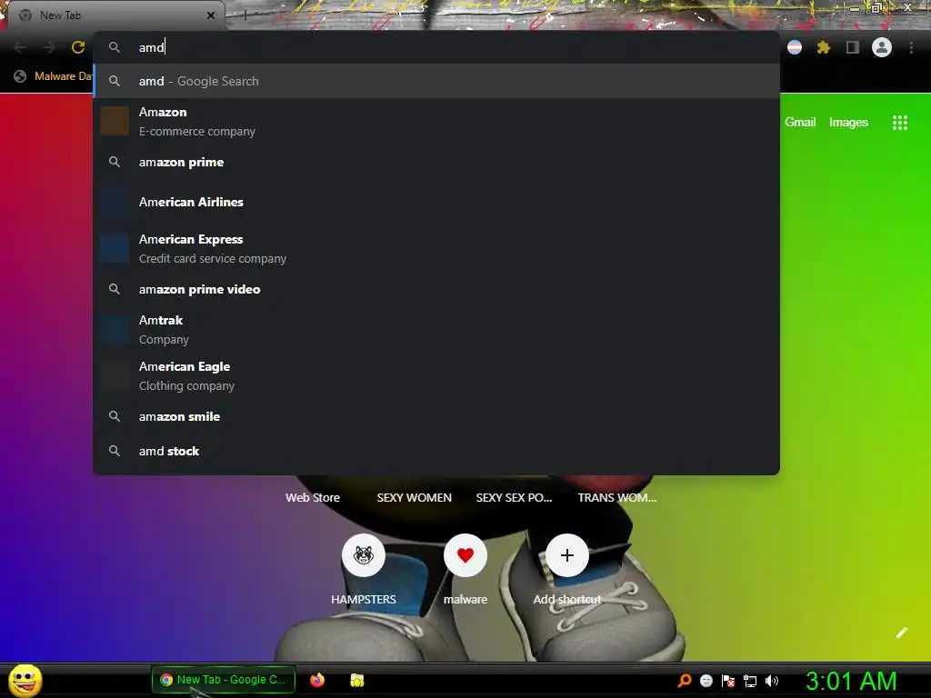Click the browser reload button
Screen dimensions: 931x698
pyautogui.click(x=78, y=47)
